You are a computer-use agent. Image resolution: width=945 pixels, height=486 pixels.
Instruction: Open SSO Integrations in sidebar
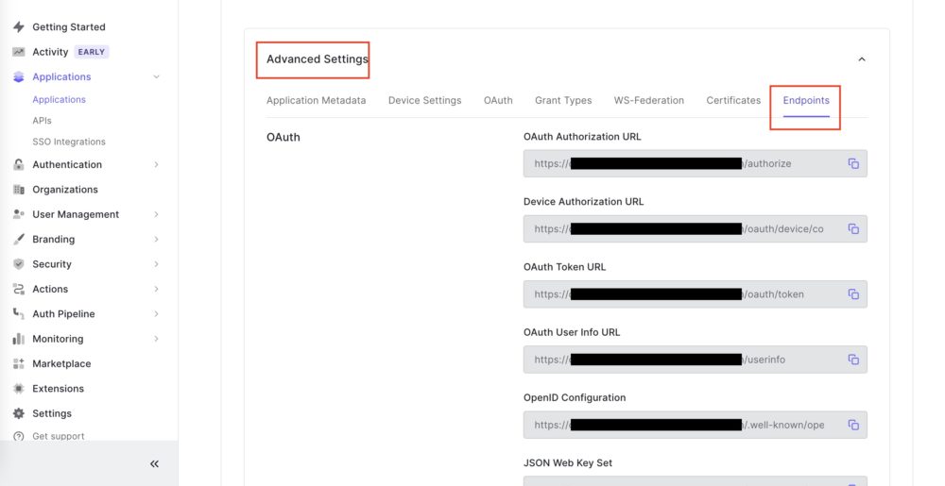pyautogui.click(x=69, y=142)
